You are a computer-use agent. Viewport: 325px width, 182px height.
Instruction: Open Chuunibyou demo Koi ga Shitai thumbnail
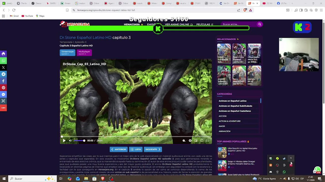tap(254, 54)
